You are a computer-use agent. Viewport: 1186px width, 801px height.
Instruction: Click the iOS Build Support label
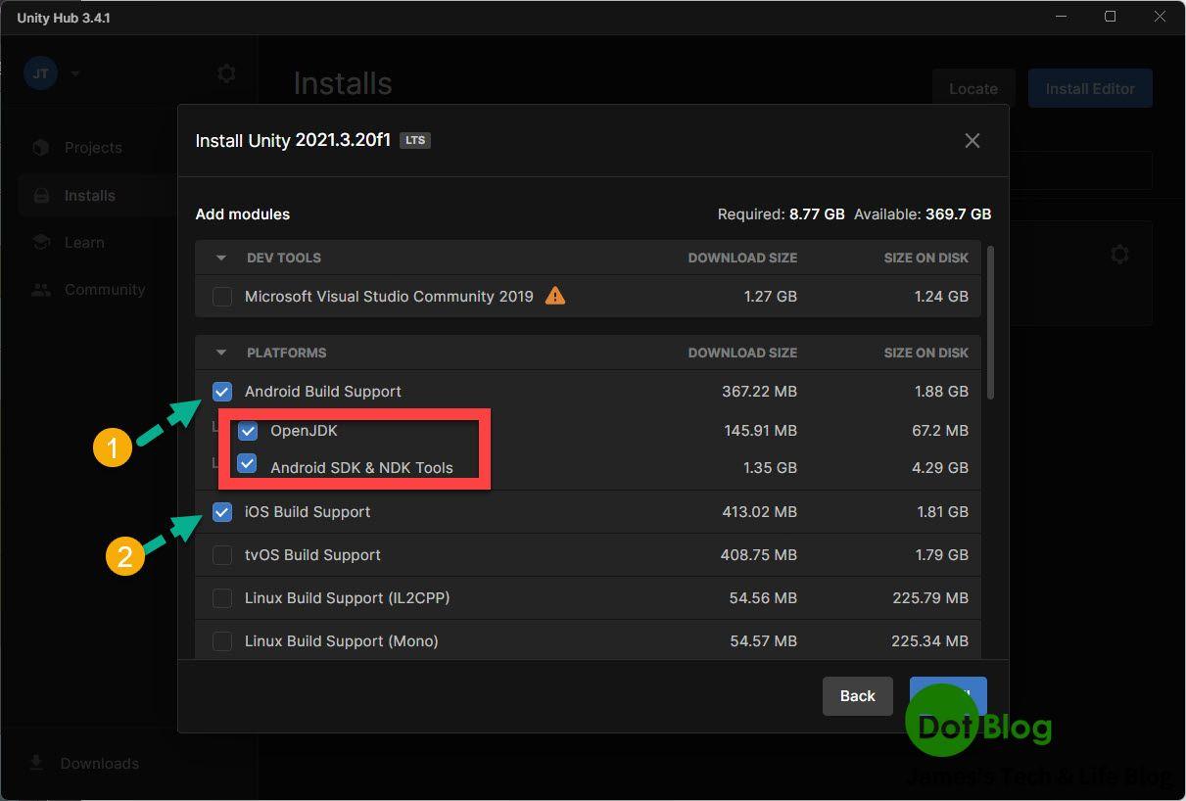coord(308,512)
